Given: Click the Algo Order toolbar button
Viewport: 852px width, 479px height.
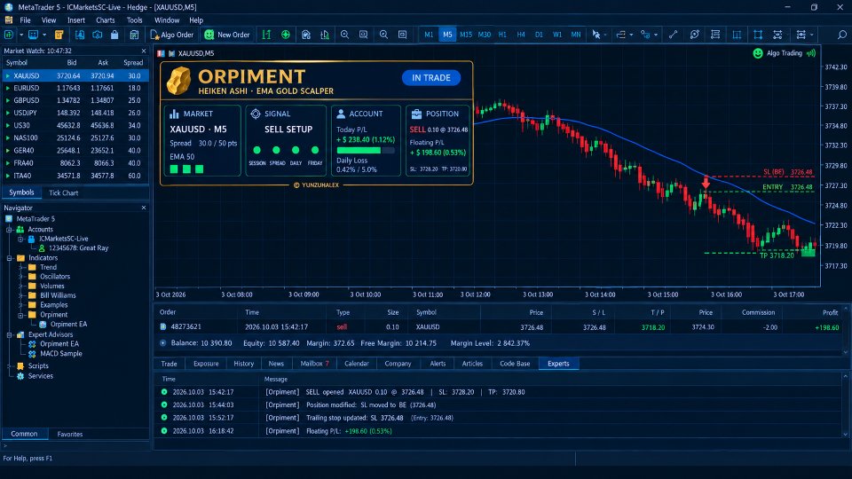Looking at the screenshot, I should (x=171, y=35).
